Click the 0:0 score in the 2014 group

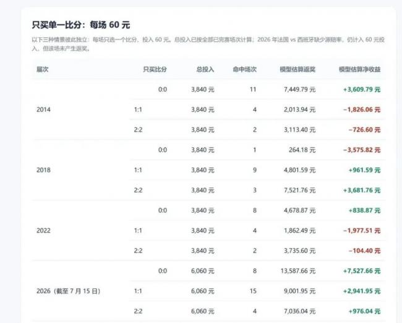click(x=163, y=90)
